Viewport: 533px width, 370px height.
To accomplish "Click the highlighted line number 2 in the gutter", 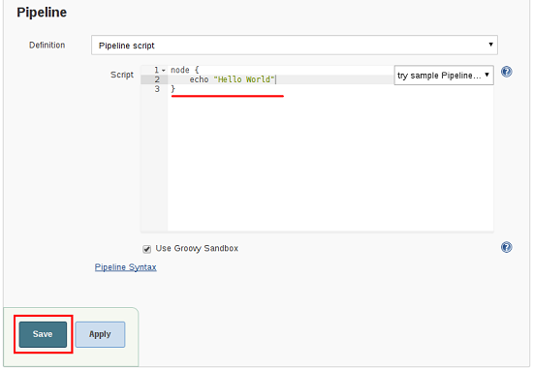I will pos(157,79).
